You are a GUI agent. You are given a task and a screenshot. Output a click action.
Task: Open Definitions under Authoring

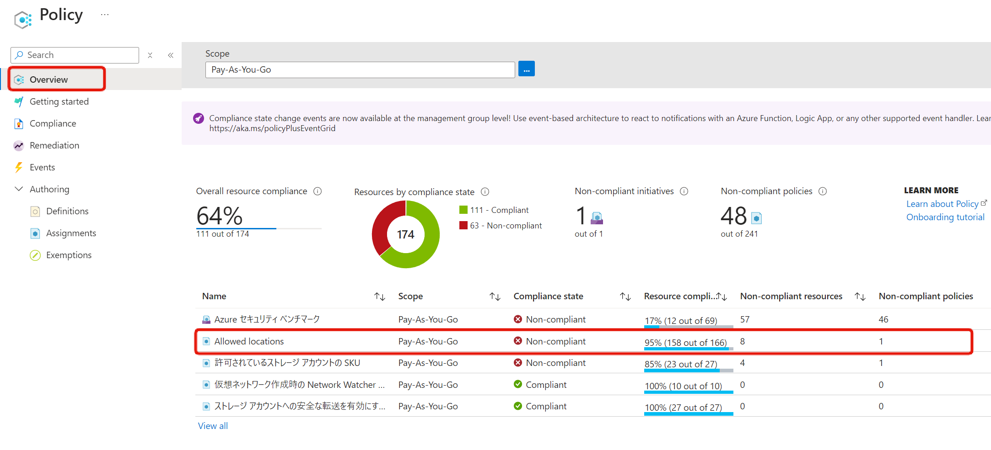coord(67,211)
